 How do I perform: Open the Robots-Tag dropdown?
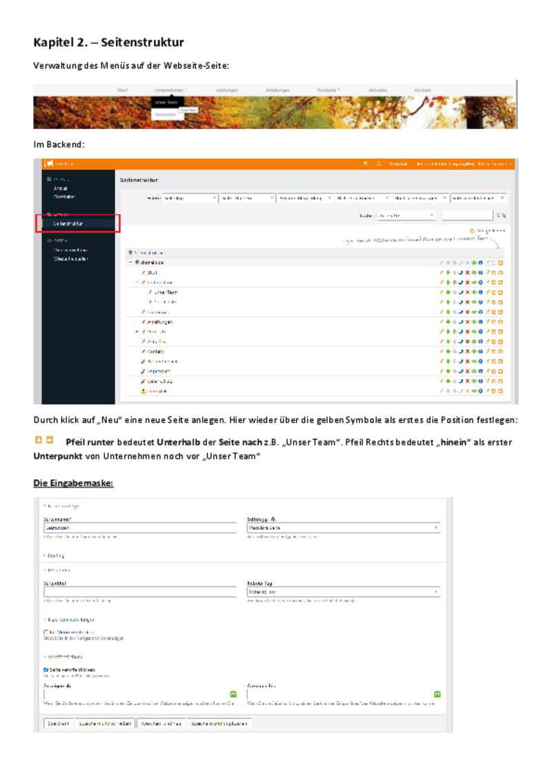click(344, 592)
